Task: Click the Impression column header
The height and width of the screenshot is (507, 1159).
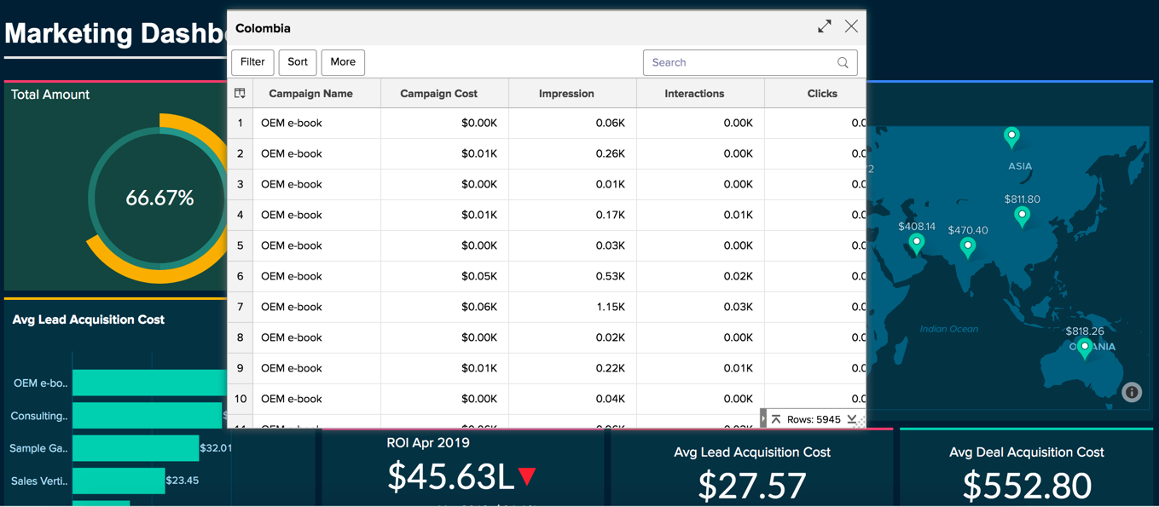Action: (x=566, y=94)
